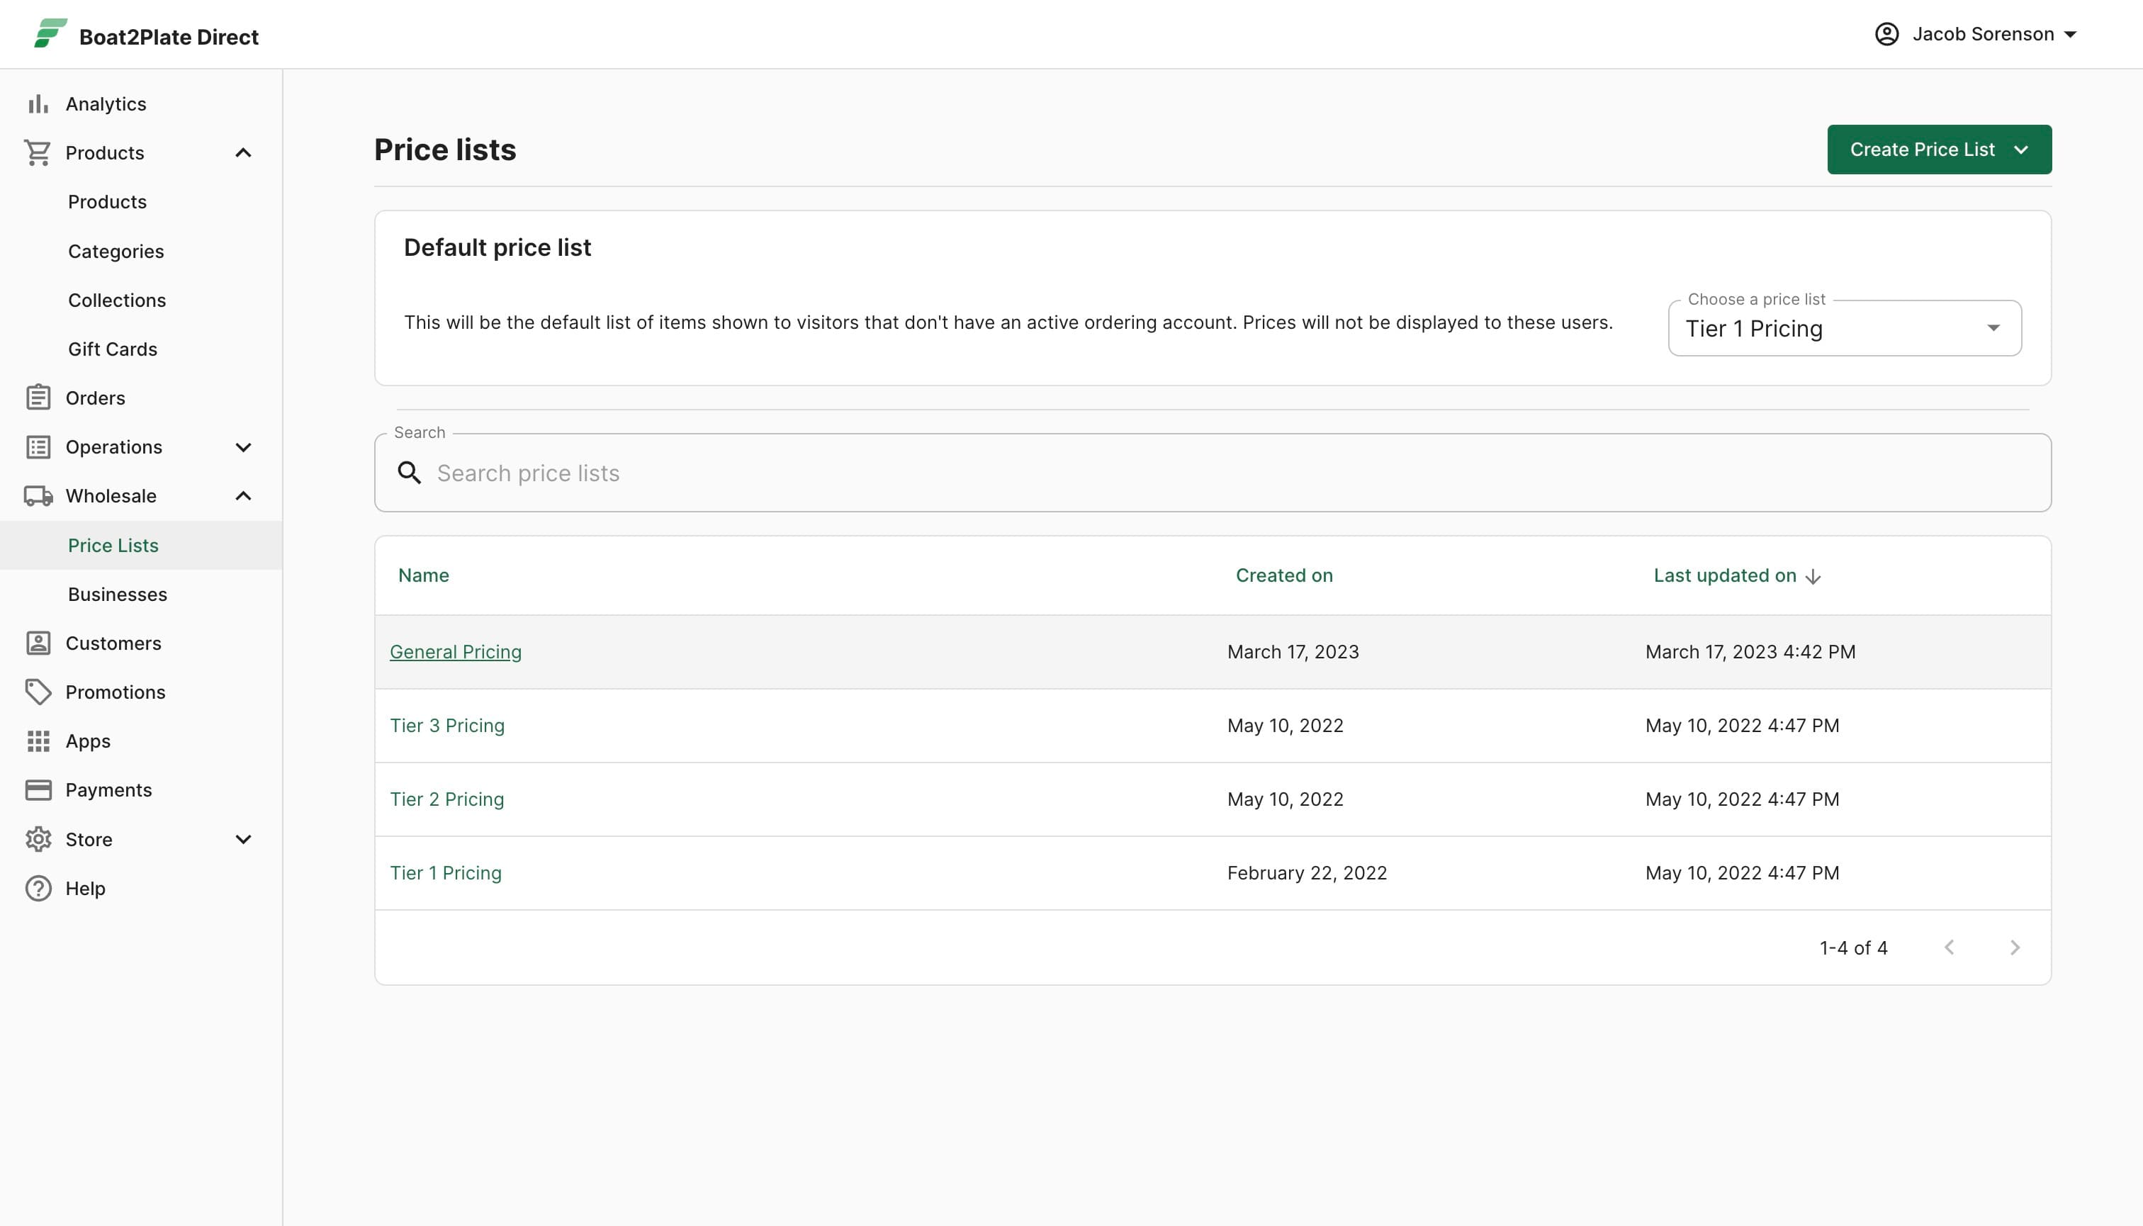Click the Operations list icon

click(38, 446)
